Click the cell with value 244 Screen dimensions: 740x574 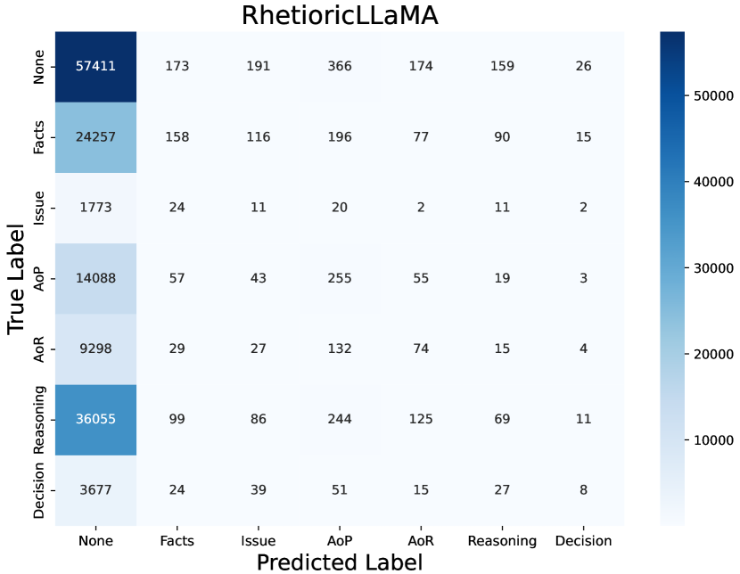(x=339, y=420)
